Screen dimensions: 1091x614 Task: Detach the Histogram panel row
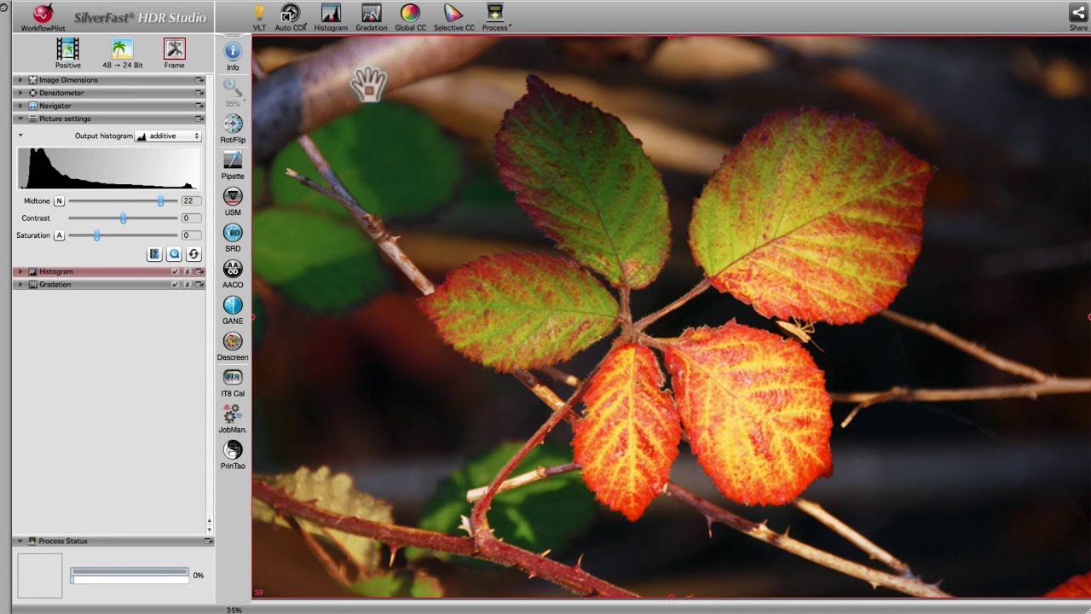point(199,272)
